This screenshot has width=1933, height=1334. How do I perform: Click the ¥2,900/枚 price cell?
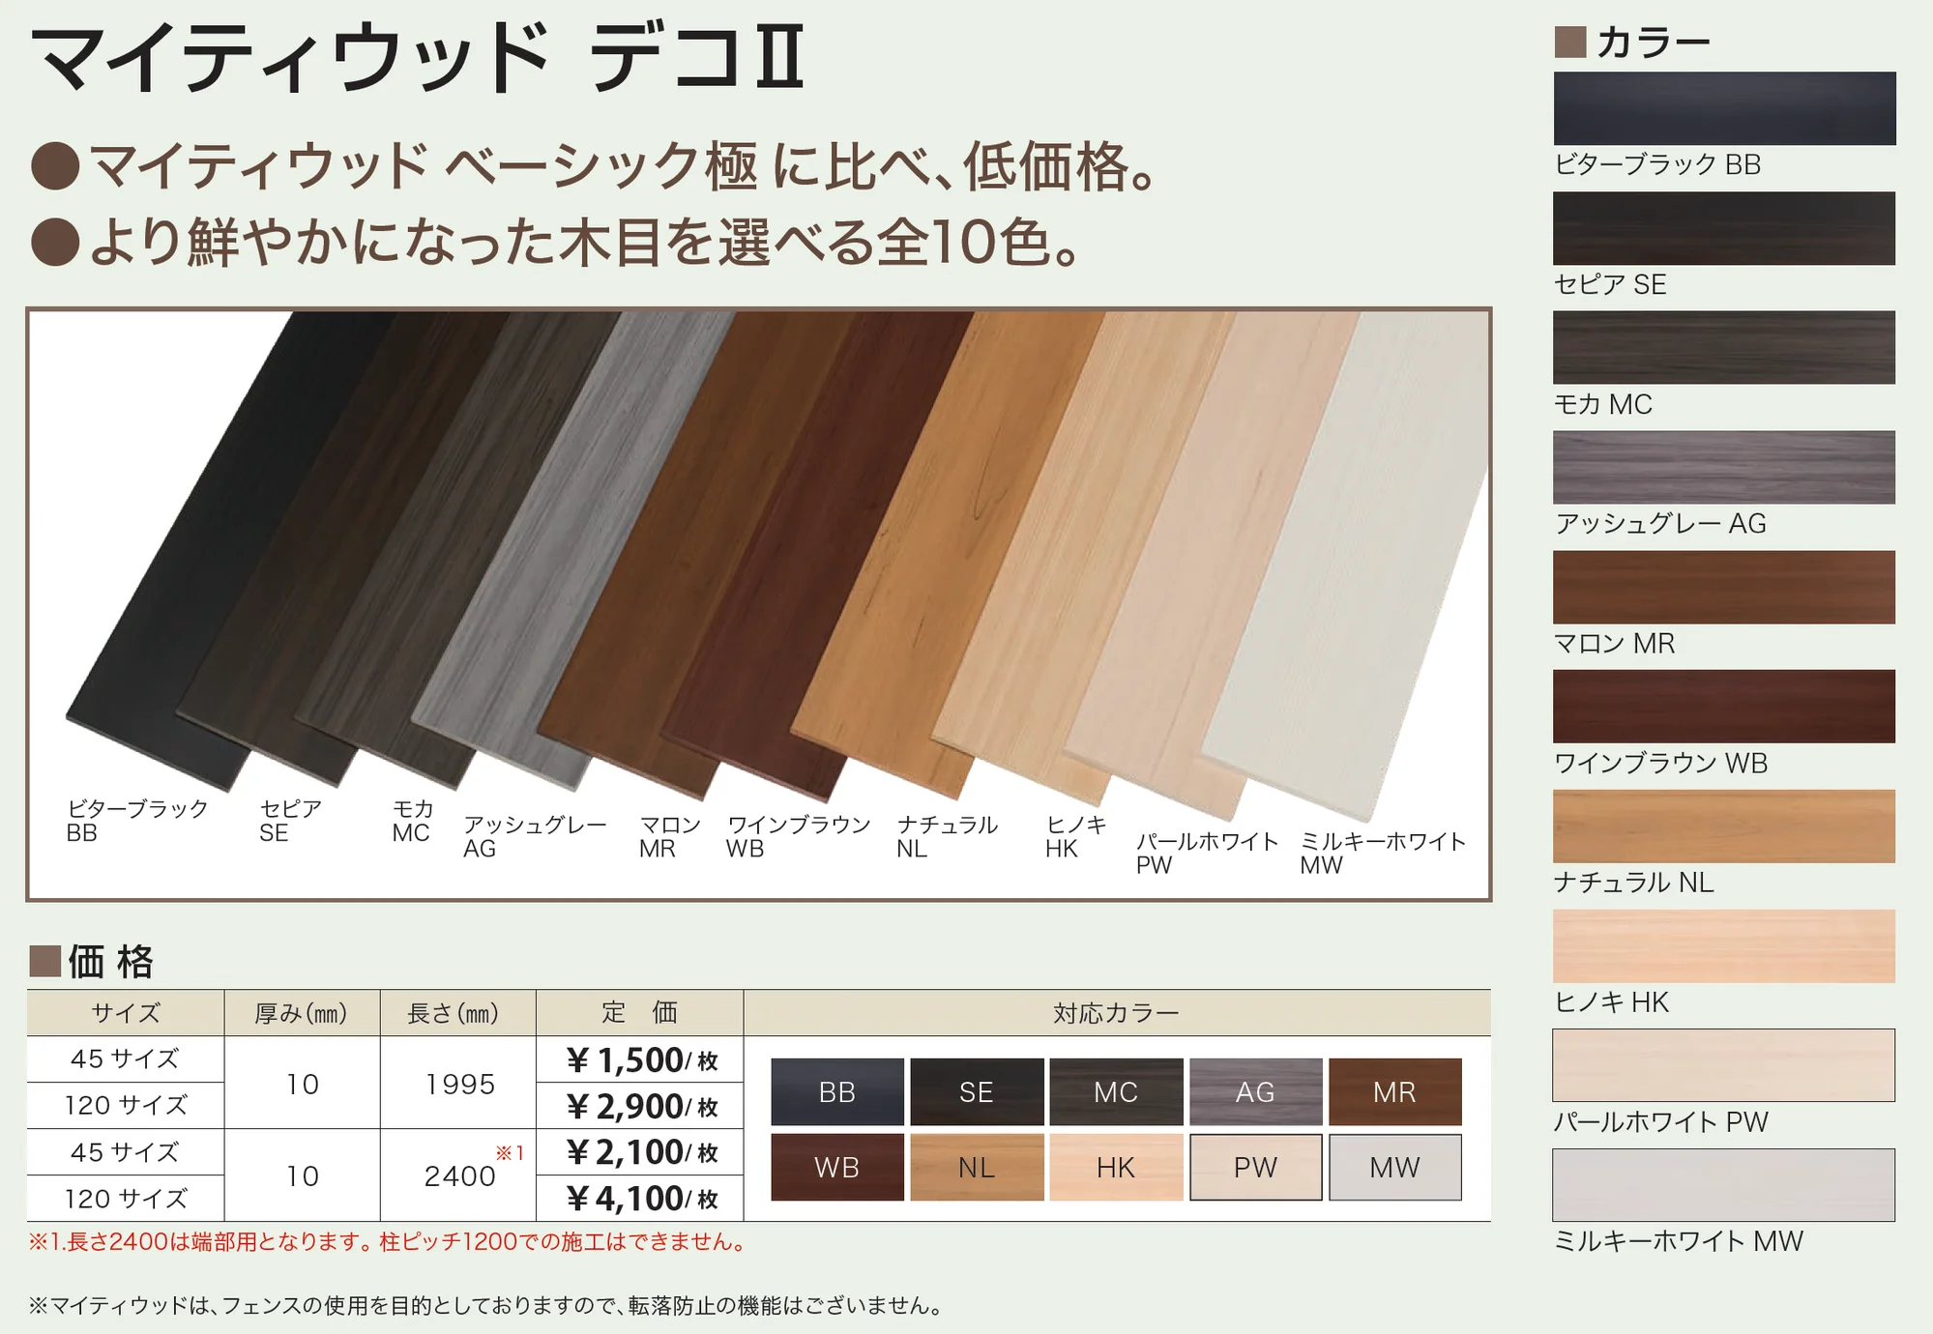640,1106
